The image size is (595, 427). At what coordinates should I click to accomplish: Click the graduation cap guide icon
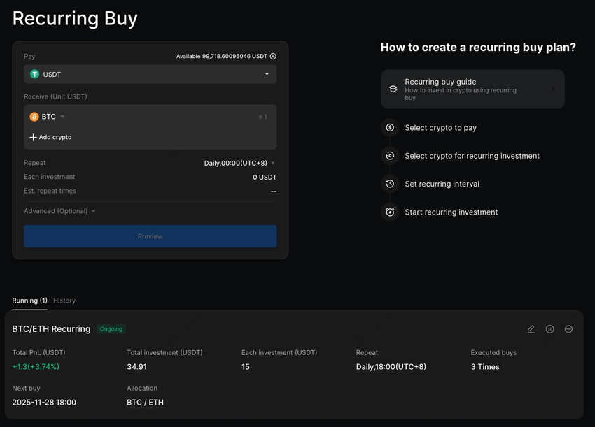tap(393, 89)
